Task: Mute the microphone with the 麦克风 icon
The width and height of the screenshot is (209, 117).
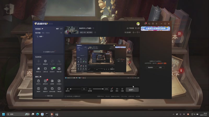Action: tap(68, 89)
